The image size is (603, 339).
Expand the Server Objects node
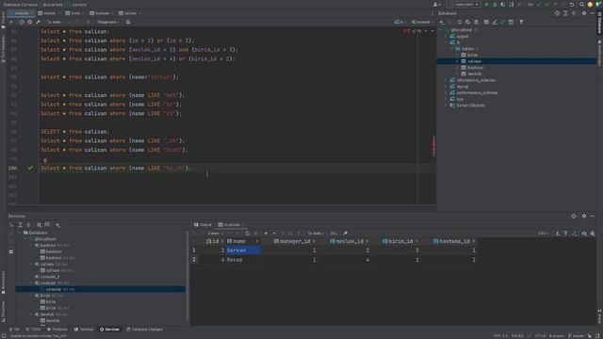click(x=447, y=105)
